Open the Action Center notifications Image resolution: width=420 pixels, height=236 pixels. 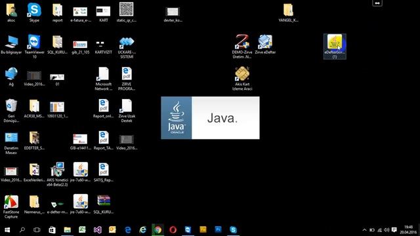394,230
